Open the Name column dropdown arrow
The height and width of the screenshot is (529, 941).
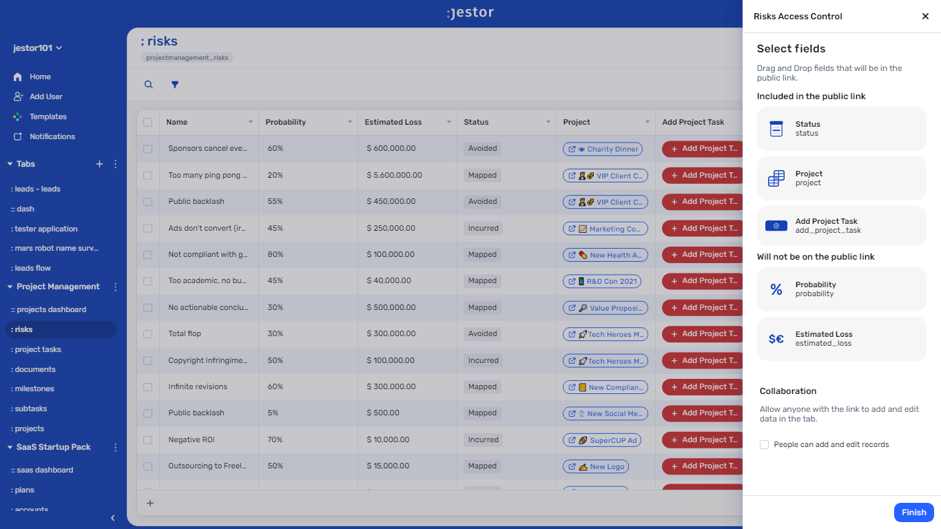pos(250,122)
